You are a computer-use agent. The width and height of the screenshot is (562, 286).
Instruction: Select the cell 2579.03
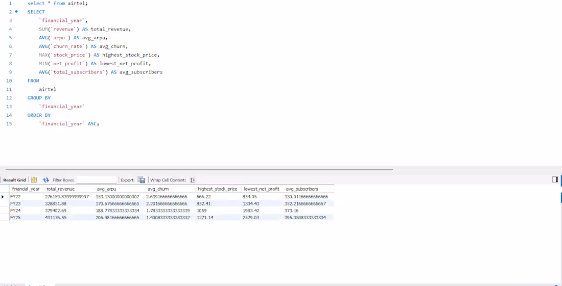coord(263,217)
